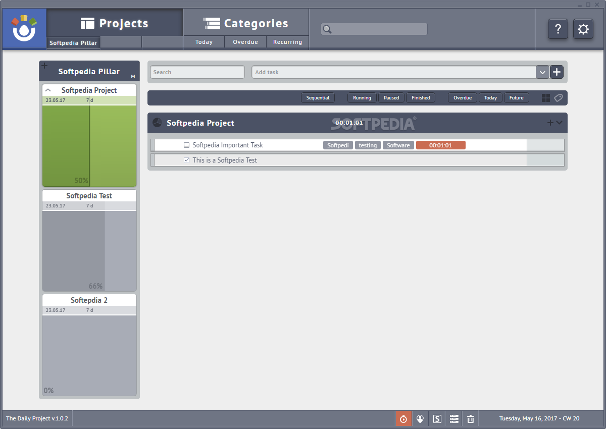Image resolution: width=606 pixels, height=429 pixels.
Task: Open the Add task dropdown arrow
Action: click(542, 72)
